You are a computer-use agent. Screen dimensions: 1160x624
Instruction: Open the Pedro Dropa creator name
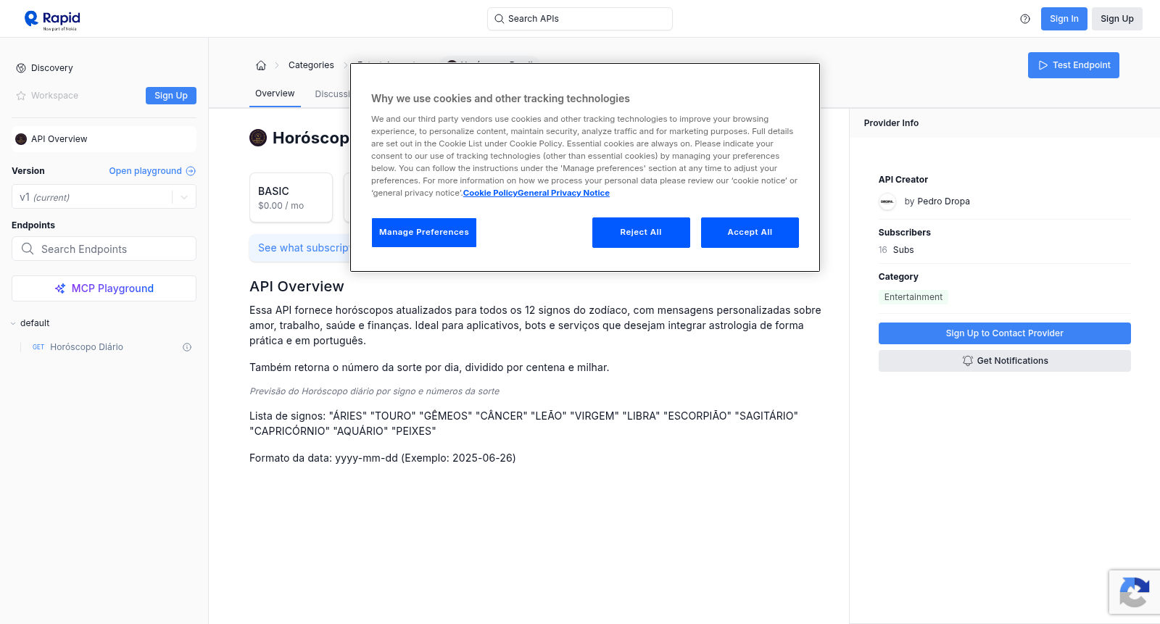point(943,201)
